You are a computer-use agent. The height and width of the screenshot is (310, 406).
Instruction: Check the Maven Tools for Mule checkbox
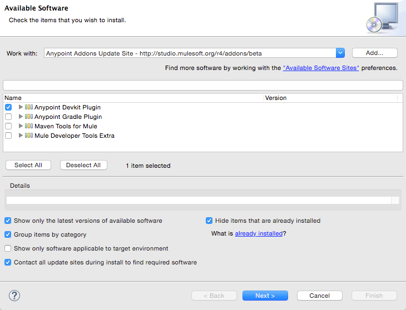8,126
